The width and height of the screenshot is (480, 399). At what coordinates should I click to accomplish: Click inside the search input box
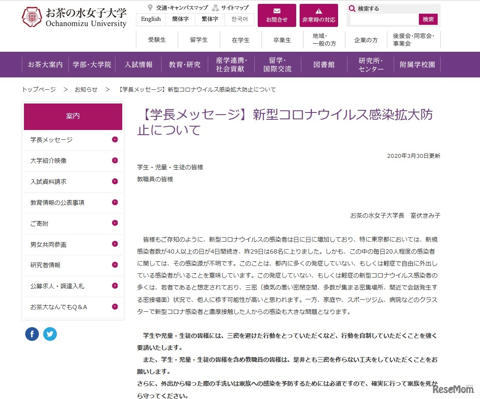tap(384, 19)
